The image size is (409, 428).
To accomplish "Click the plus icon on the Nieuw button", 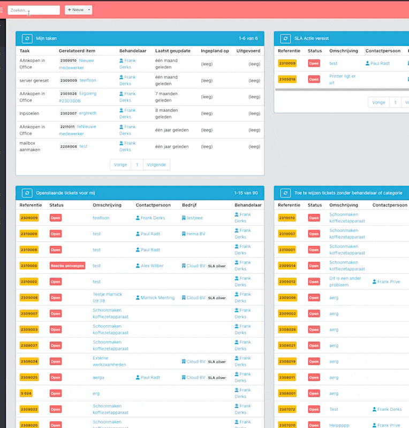I will point(70,10).
